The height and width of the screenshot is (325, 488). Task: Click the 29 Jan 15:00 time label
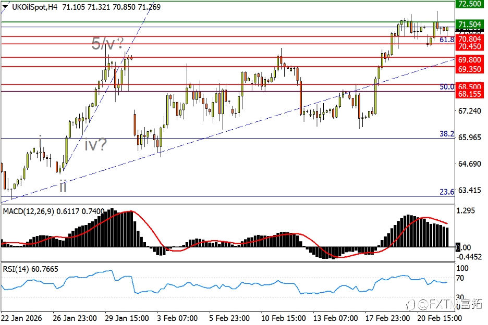coord(127,318)
